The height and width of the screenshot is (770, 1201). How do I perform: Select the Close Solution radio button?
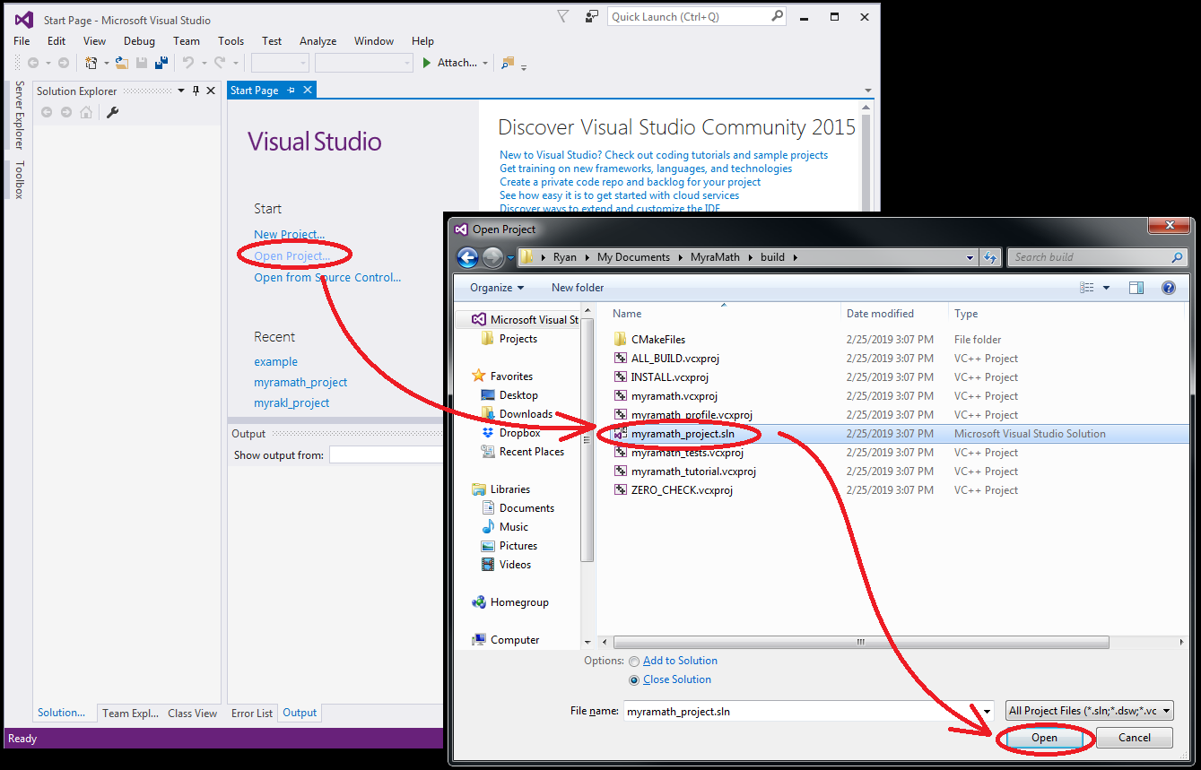634,680
